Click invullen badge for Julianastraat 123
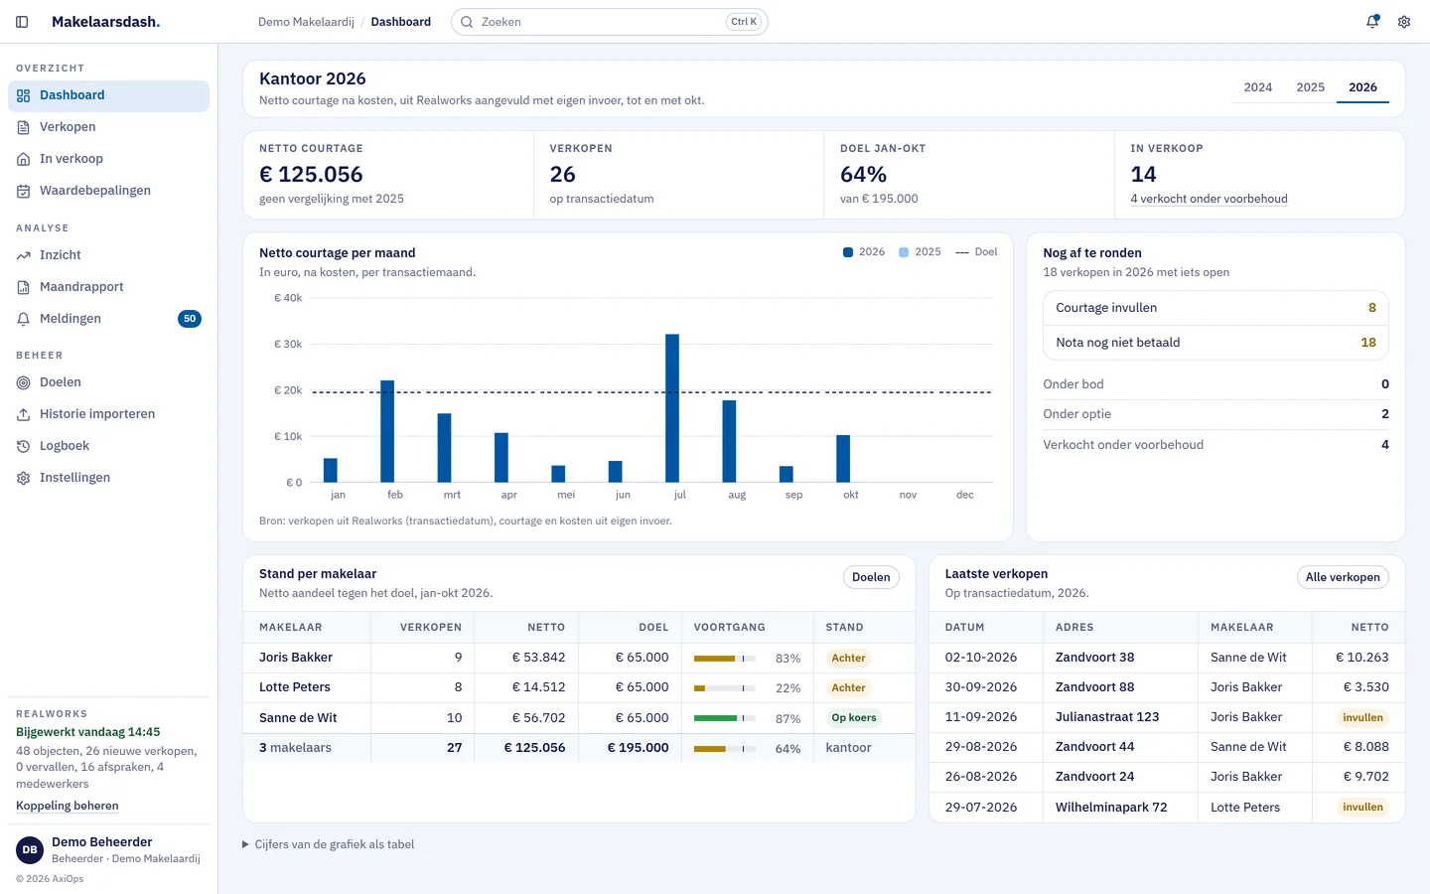 (x=1362, y=717)
